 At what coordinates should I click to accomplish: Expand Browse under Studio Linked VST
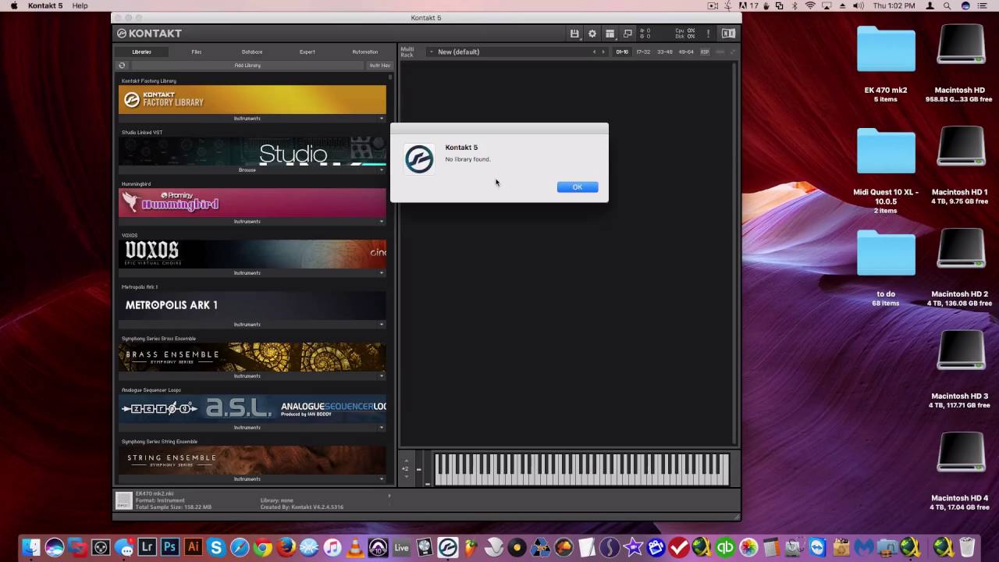tap(252, 169)
